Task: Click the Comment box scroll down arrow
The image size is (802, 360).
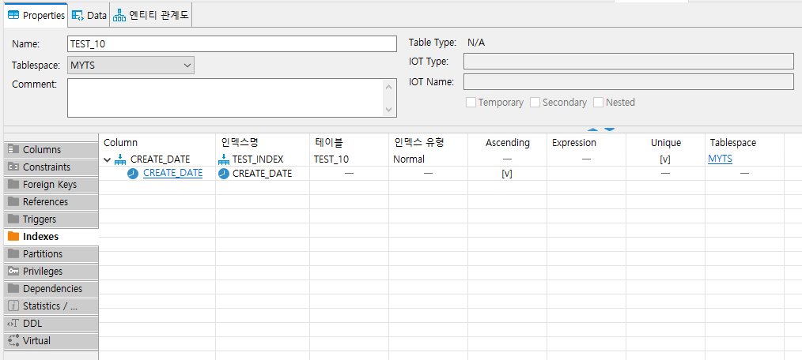Action: click(388, 109)
